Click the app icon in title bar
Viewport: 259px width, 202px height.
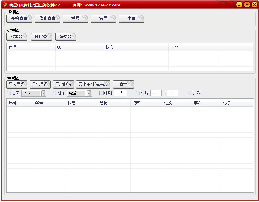(x=5, y=5)
